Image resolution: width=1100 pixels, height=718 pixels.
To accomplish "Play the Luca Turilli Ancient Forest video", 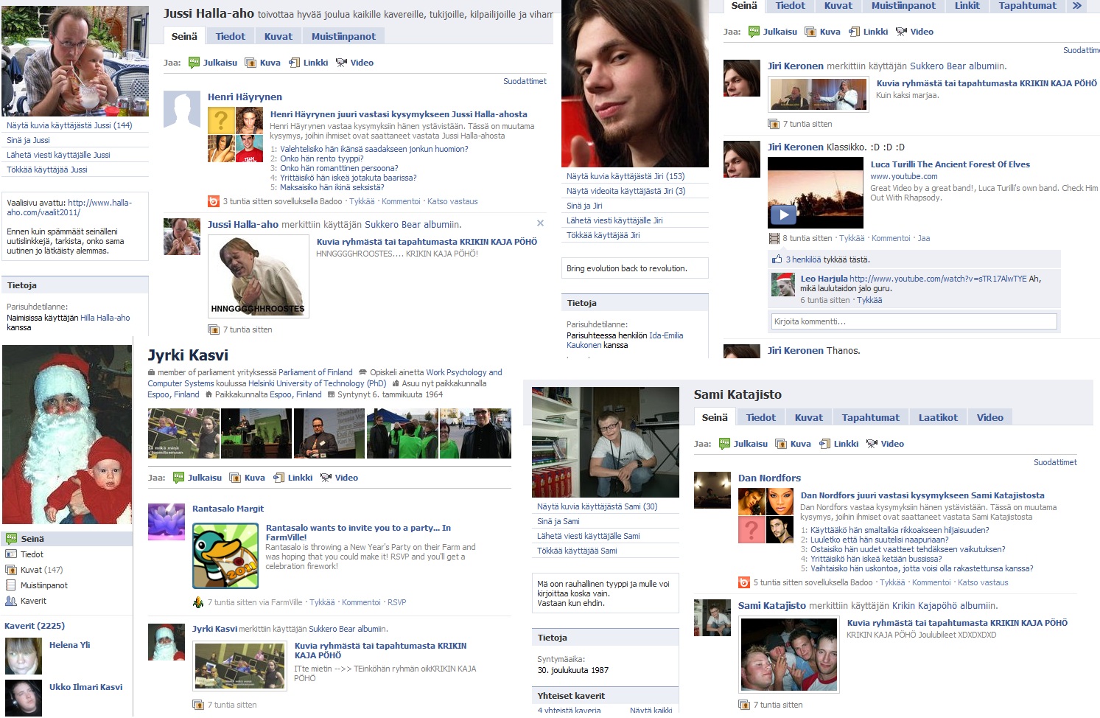I will click(783, 215).
